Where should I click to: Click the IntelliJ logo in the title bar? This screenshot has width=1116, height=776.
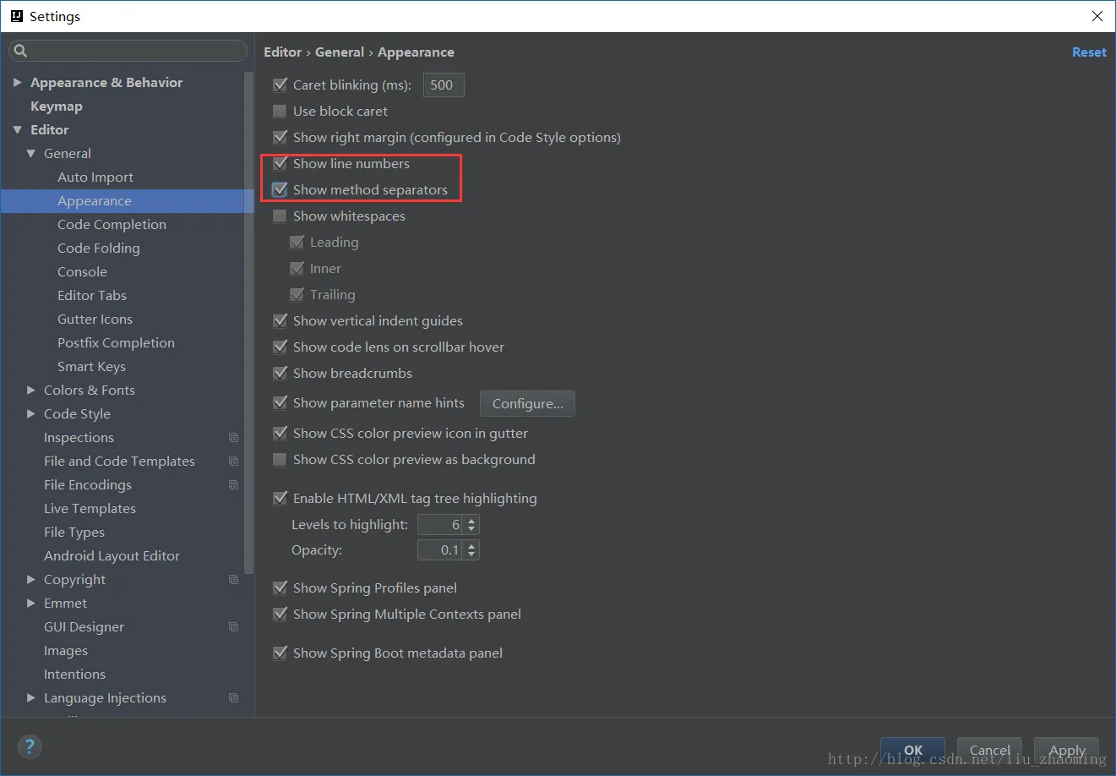[16, 16]
